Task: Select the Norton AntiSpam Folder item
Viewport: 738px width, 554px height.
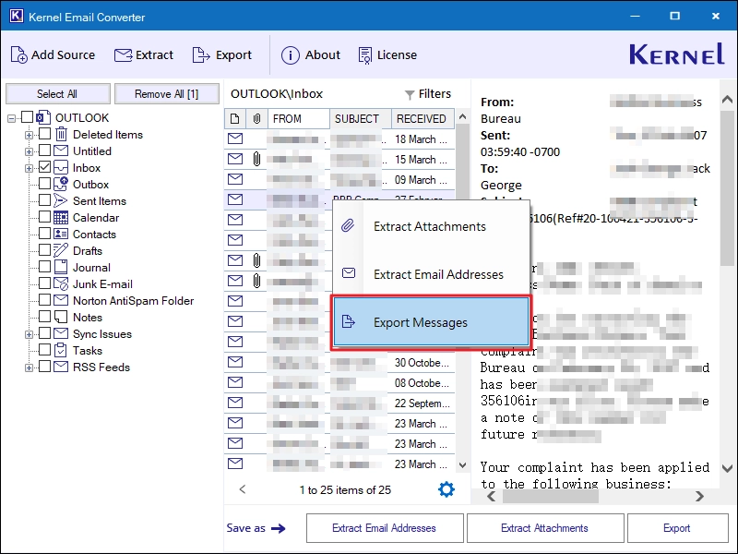Action: (133, 301)
